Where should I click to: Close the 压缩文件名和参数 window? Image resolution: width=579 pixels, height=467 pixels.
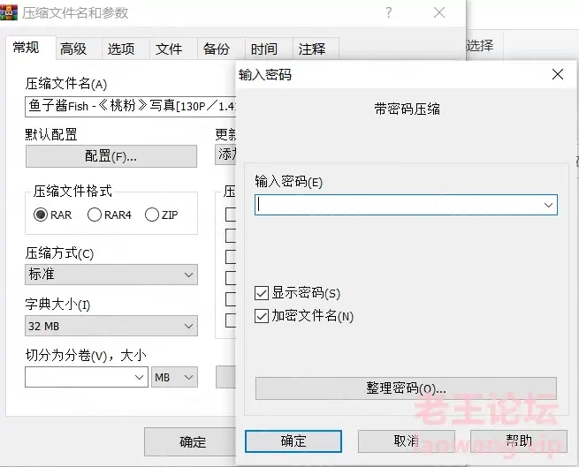[439, 12]
